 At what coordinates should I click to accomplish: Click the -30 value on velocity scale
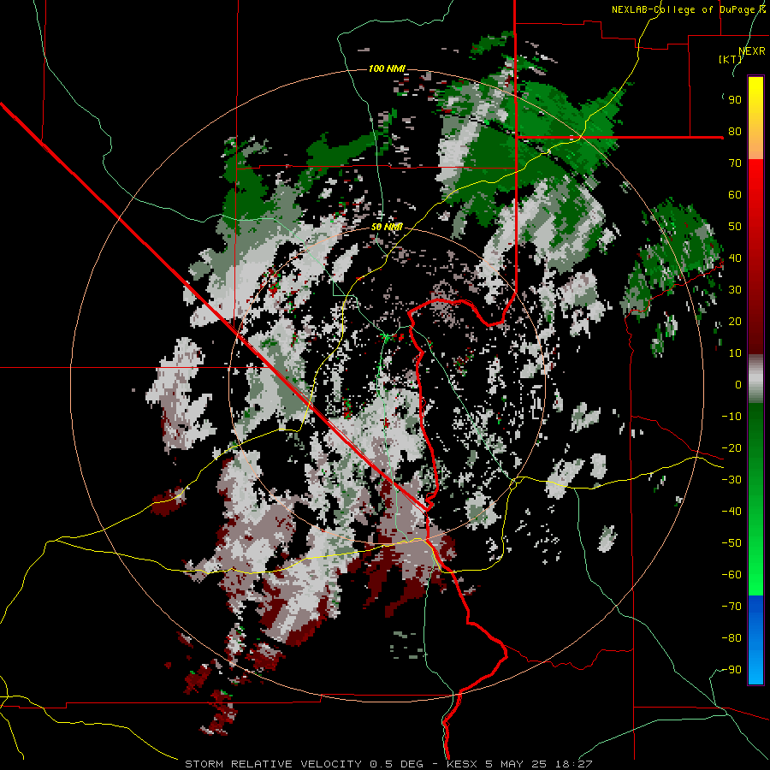click(731, 480)
